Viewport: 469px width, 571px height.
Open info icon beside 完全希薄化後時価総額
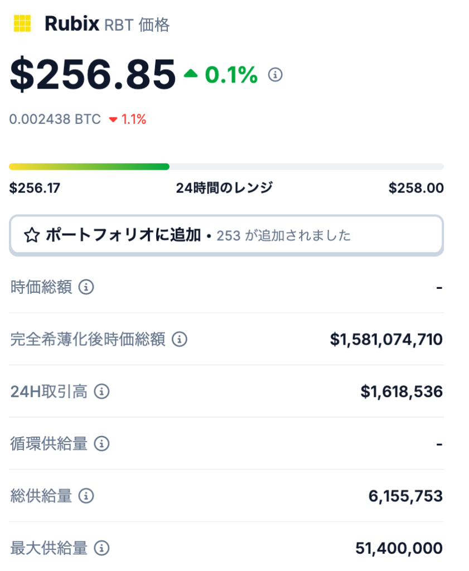180,339
